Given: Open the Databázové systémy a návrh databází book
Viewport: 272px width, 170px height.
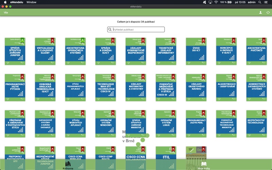Looking at the screenshot, I should 45,124.
